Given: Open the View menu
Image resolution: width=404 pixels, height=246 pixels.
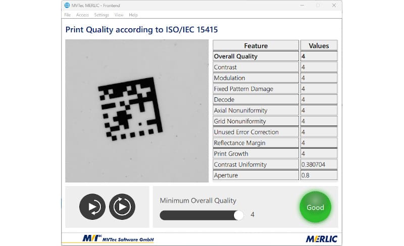Looking at the screenshot, I should coord(119,15).
